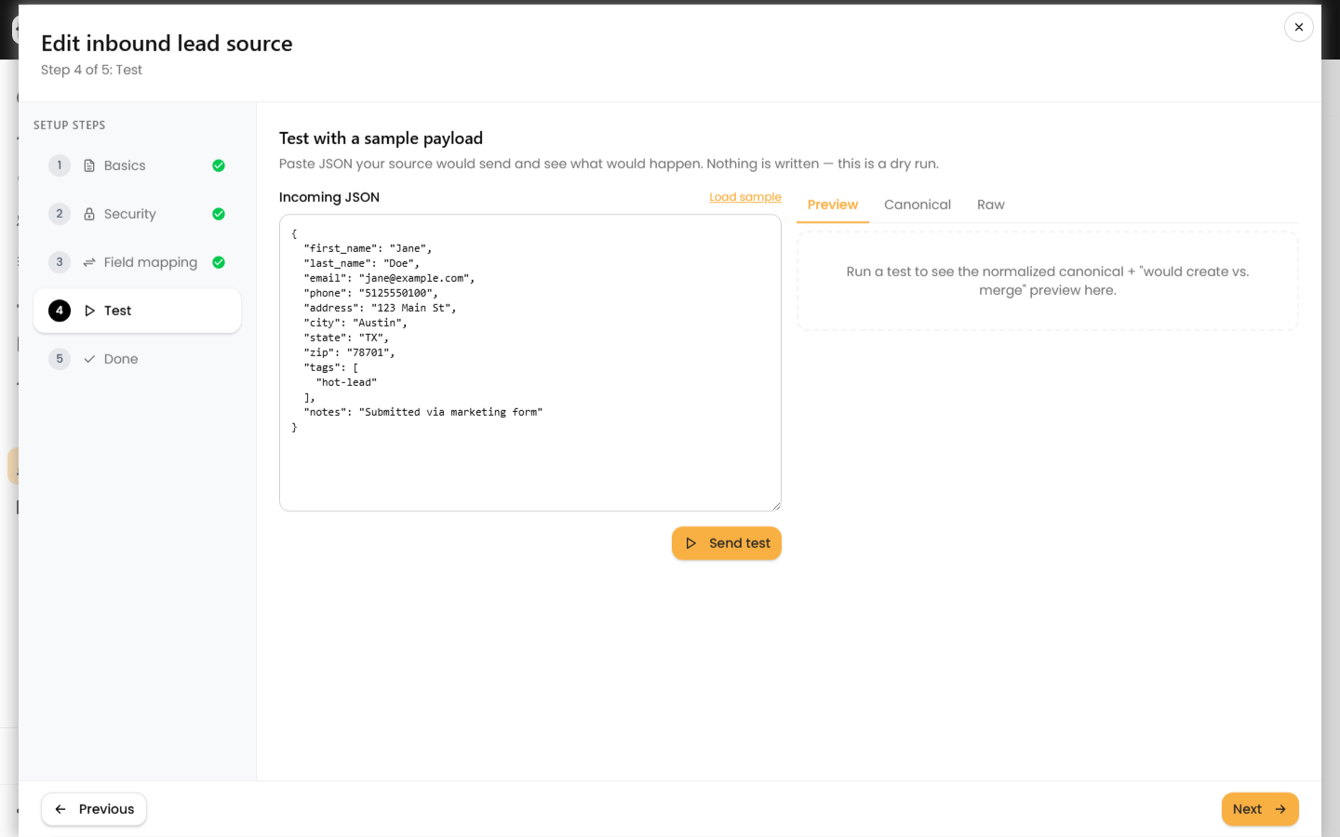Screen dimensions: 1340x837
Task: Click the empty preview placeholder message
Action: [1048, 281]
